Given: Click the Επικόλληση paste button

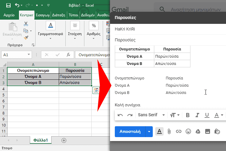Looking at the screenshot, I should pos(12,31).
